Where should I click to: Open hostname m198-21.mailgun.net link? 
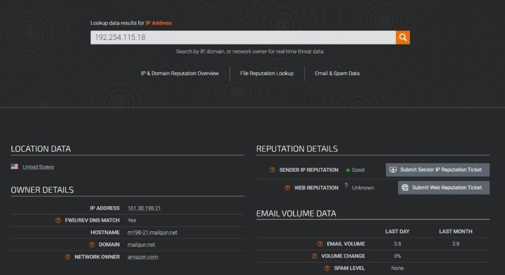(152, 233)
